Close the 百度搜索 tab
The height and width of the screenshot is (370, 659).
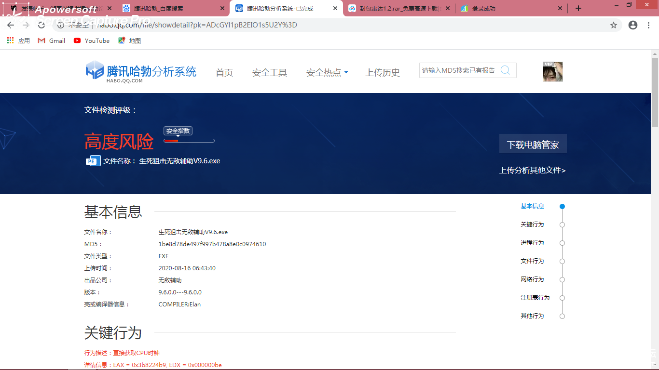tap(222, 8)
